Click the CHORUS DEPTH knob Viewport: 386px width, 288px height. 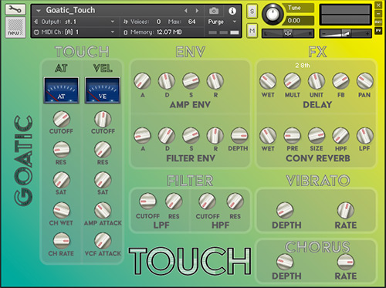click(285, 262)
